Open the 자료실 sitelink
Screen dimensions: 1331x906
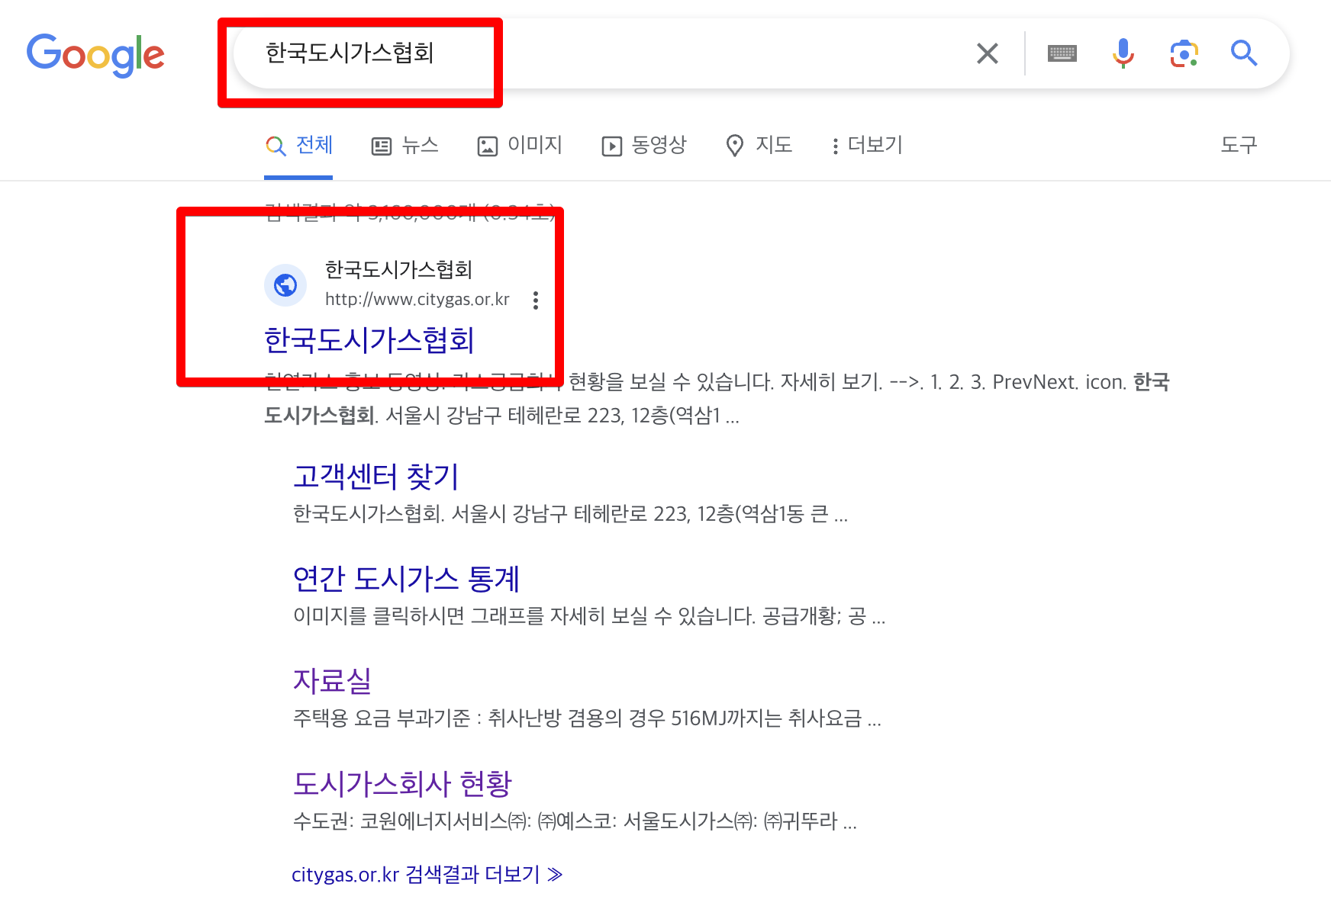332,681
